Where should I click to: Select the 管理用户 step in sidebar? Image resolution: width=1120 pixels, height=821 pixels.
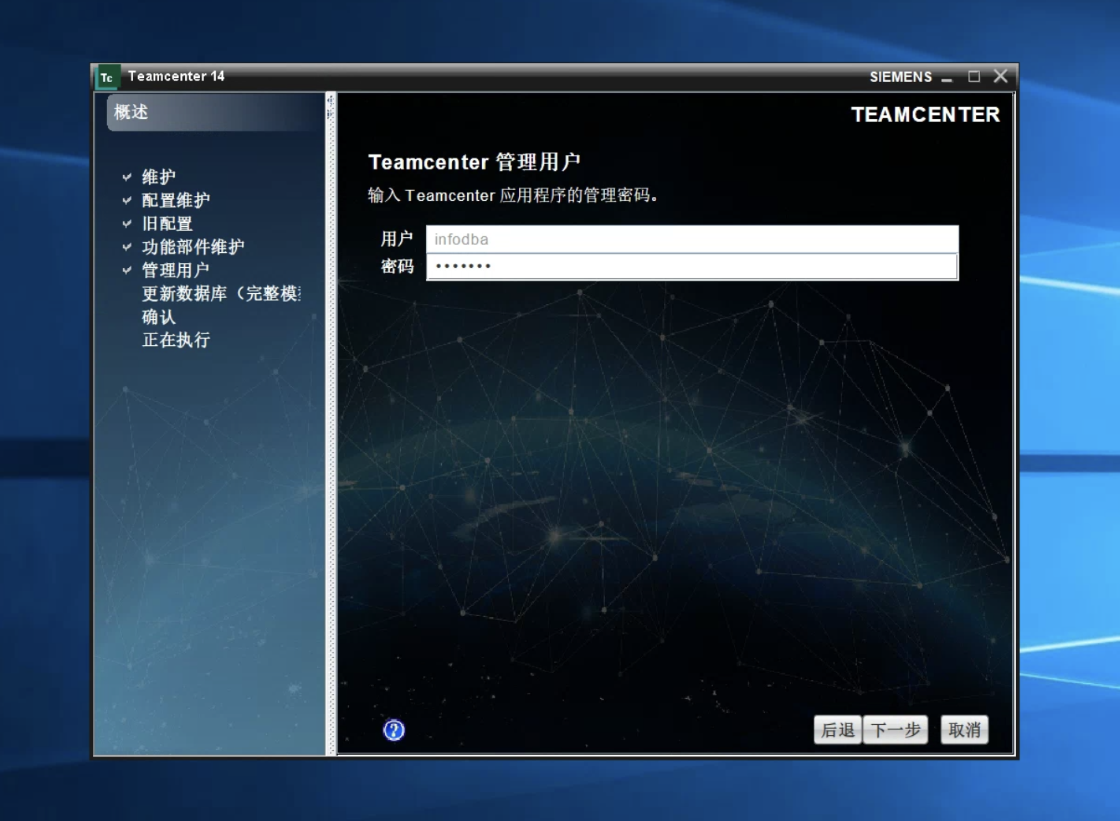coord(176,270)
